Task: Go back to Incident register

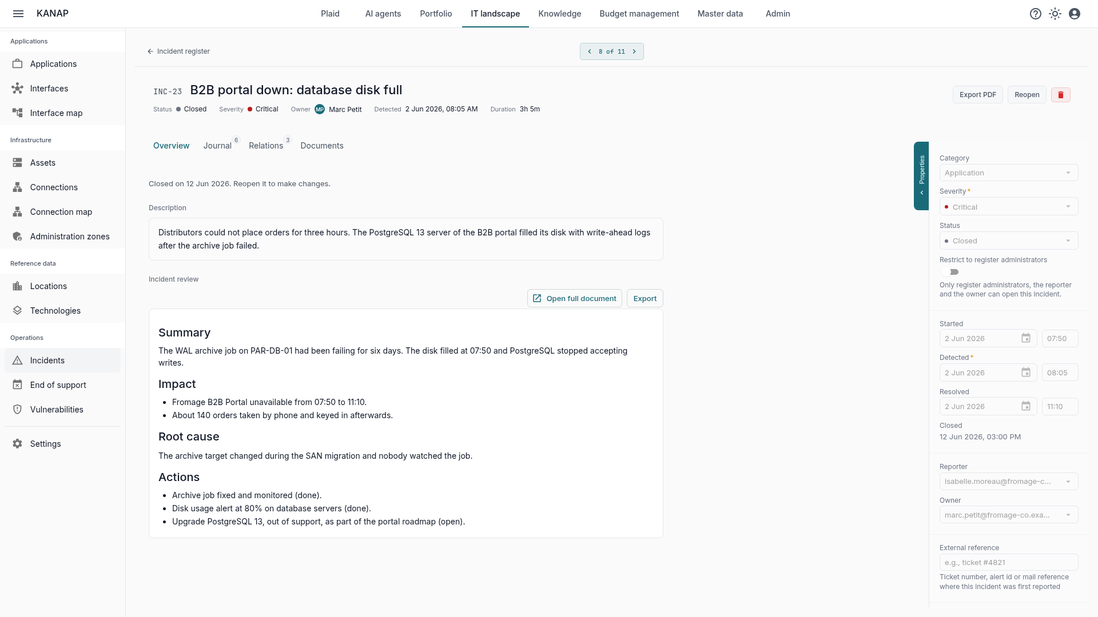Action: coord(178,51)
